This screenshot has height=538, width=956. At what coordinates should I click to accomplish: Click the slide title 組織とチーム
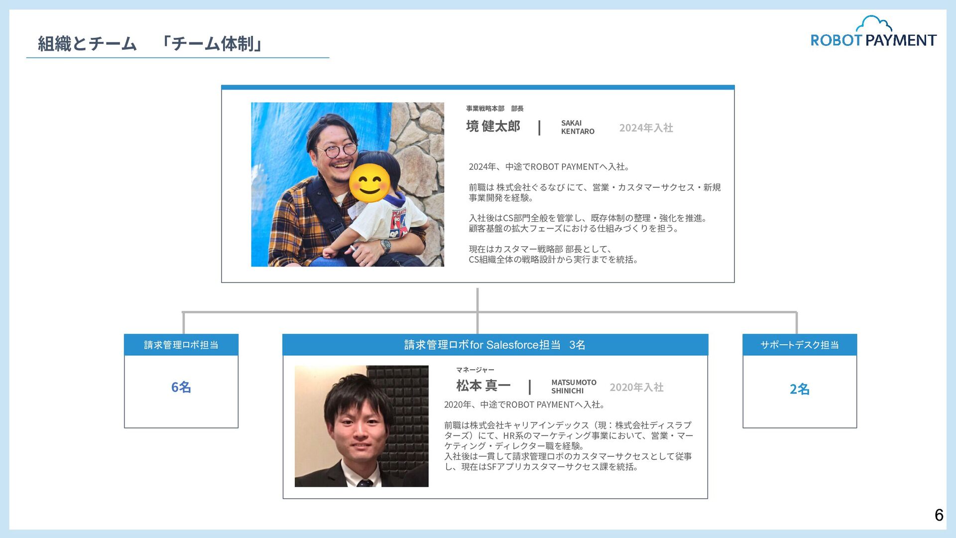pos(87,44)
